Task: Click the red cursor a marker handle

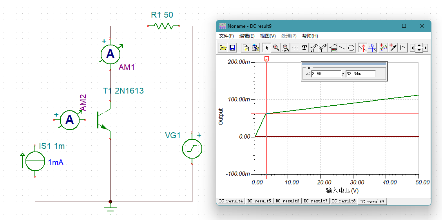Action: [x=266, y=59]
